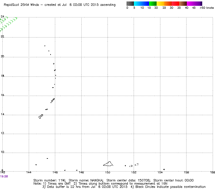Click the brown 35-40 knots legend segment
This screenshot has width=215, height=189.
coord(183,3)
